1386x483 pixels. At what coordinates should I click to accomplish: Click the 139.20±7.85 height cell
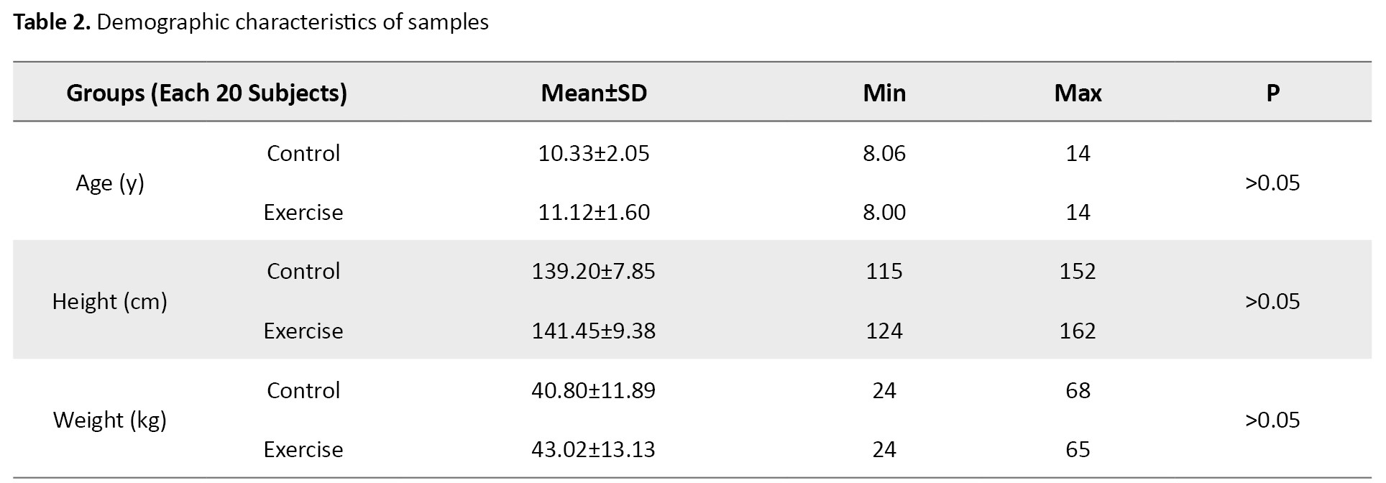coord(594,271)
